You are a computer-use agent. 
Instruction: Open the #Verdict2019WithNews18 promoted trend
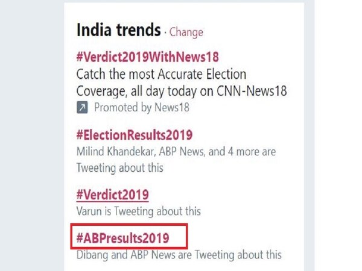[147, 58]
